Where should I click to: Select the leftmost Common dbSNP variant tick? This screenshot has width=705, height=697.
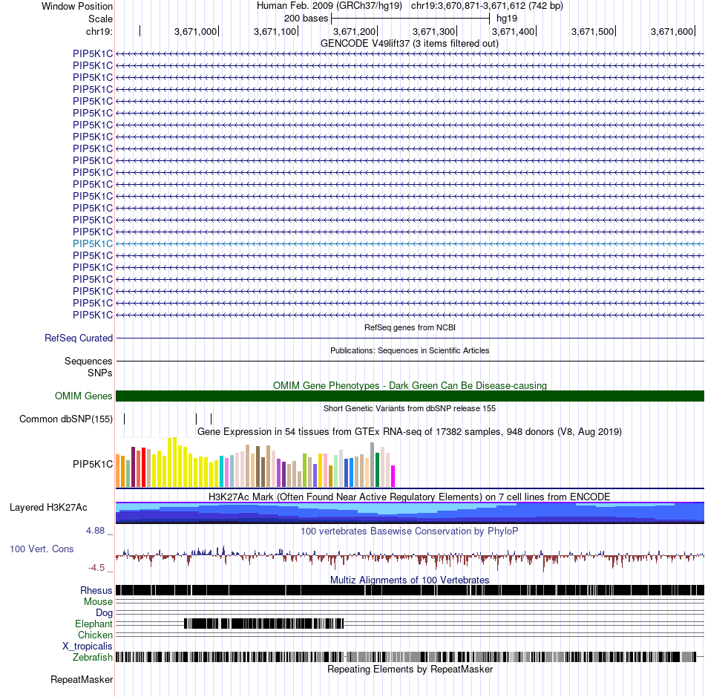click(x=125, y=419)
